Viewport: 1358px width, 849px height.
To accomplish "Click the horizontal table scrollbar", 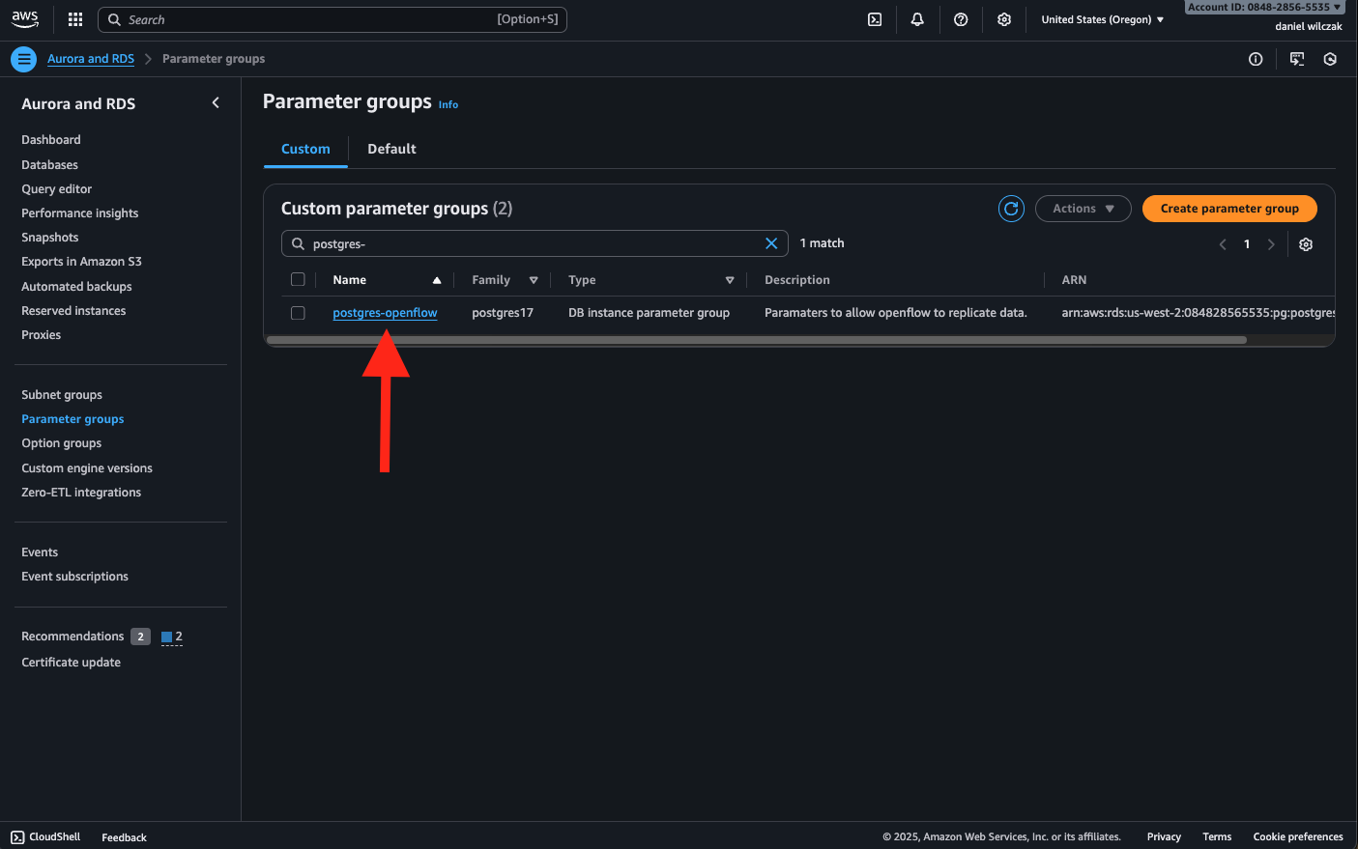I will pos(756,340).
